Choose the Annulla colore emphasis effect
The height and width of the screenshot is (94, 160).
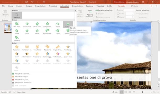point(68,48)
